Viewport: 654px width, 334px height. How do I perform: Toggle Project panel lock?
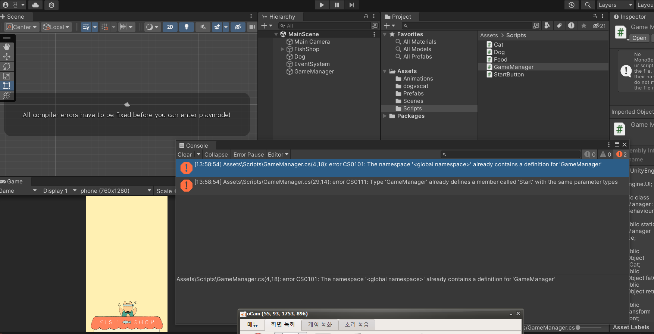595,16
